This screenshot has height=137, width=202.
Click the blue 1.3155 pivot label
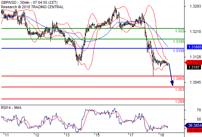(x=179, y=51)
